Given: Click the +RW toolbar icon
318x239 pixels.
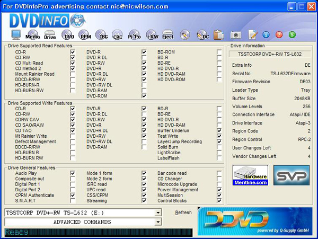Looking at the screenshot, I should pyautogui.click(x=152, y=34).
